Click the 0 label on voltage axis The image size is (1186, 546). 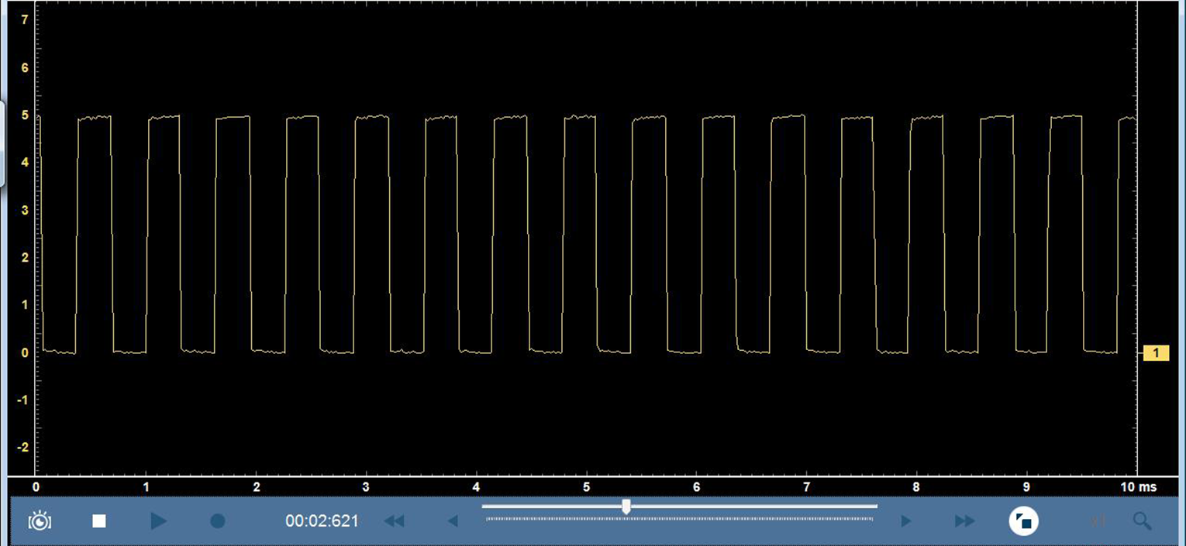coord(25,353)
